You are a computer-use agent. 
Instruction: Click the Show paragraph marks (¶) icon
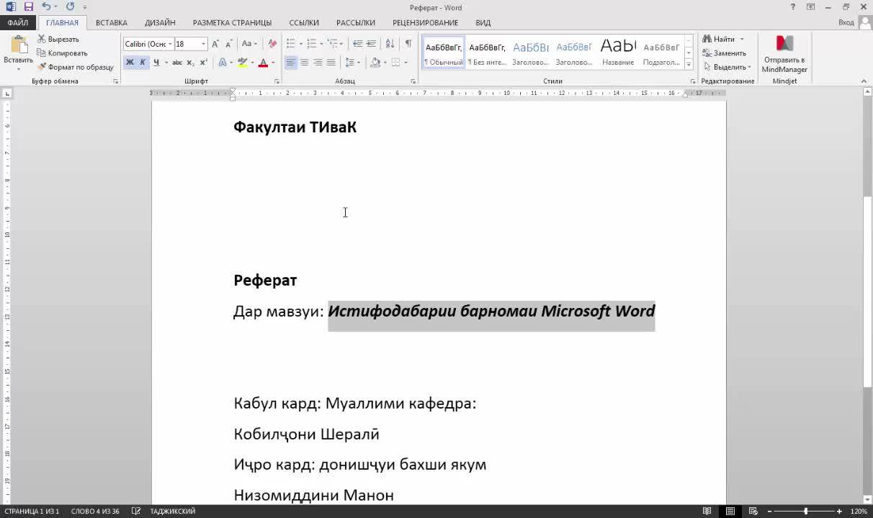click(x=408, y=44)
